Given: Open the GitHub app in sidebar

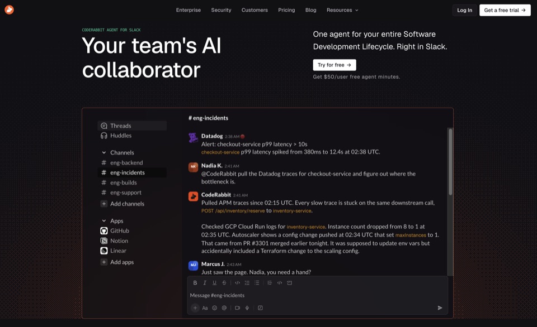Looking at the screenshot, I should (x=115, y=230).
